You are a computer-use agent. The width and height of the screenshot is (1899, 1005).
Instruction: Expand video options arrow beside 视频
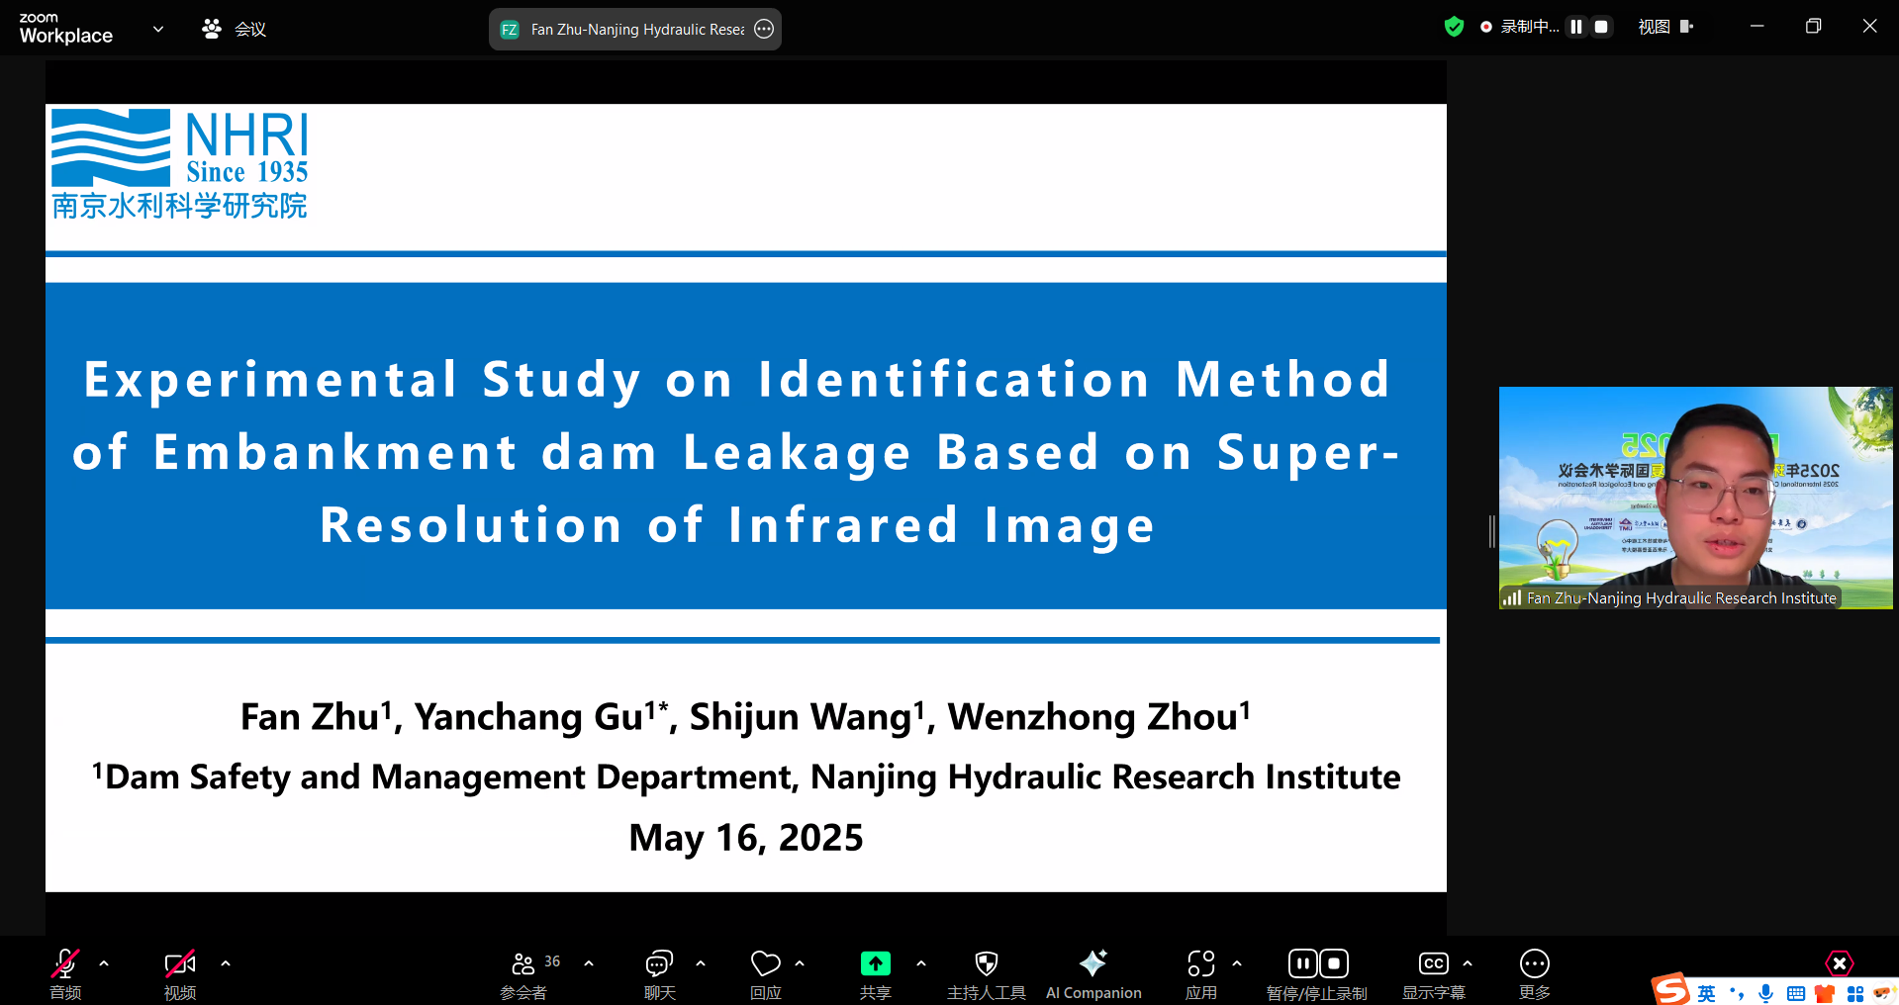pos(226,963)
